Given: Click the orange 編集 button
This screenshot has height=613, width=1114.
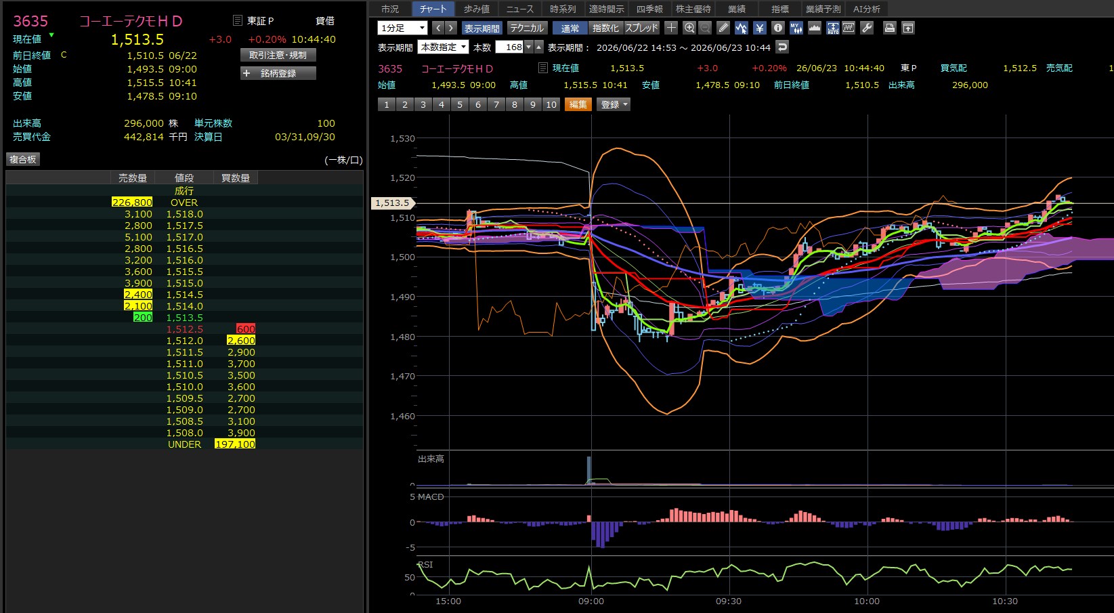Looking at the screenshot, I should click(x=578, y=104).
